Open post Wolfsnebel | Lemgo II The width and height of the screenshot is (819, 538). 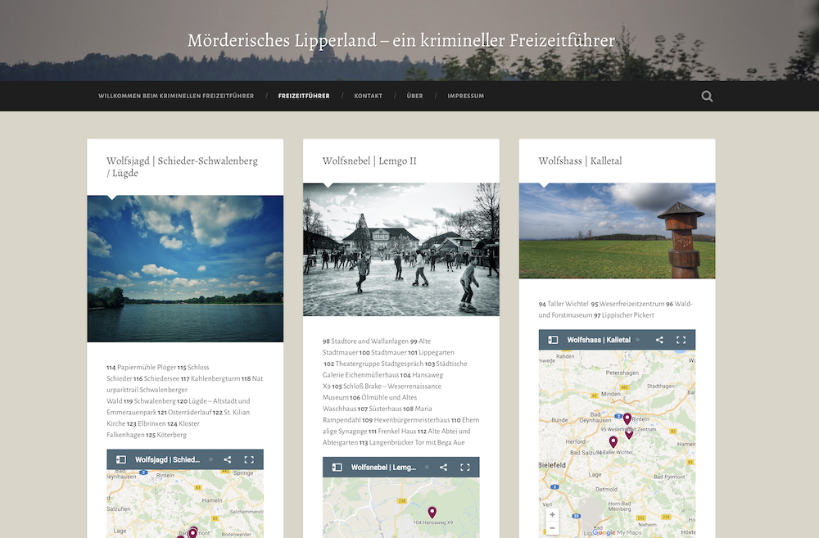pos(369,160)
